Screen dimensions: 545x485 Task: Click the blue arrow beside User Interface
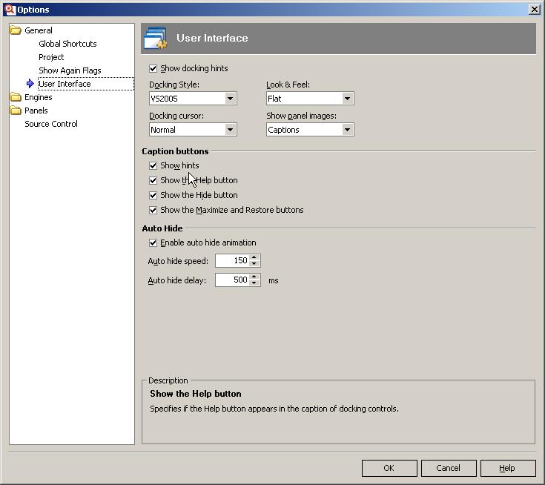(x=30, y=84)
